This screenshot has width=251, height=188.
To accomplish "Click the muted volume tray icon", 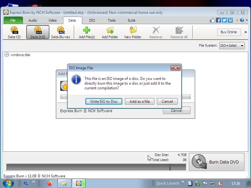I will point(220,184).
